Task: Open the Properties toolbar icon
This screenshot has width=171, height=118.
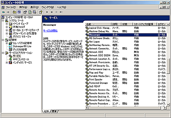Action: [25, 12]
